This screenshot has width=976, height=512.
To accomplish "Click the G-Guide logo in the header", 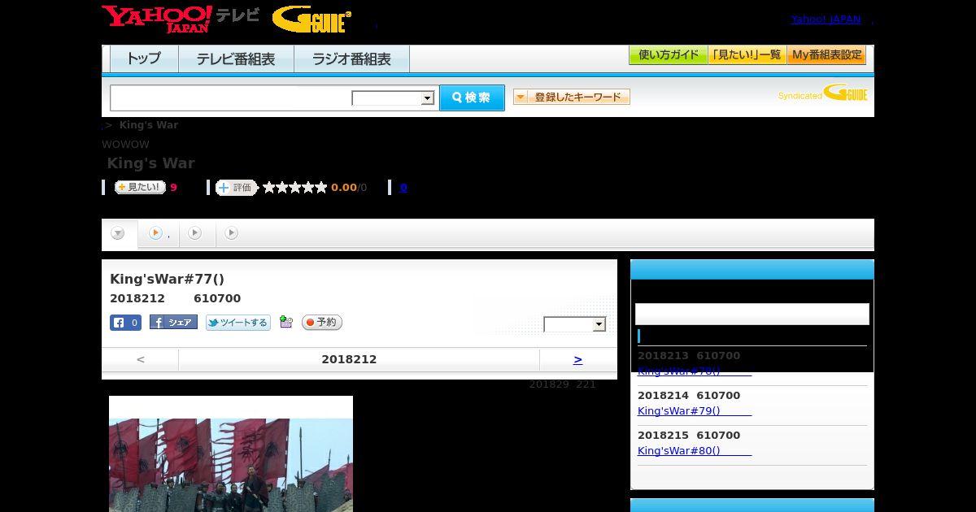I will click(x=312, y=20).
